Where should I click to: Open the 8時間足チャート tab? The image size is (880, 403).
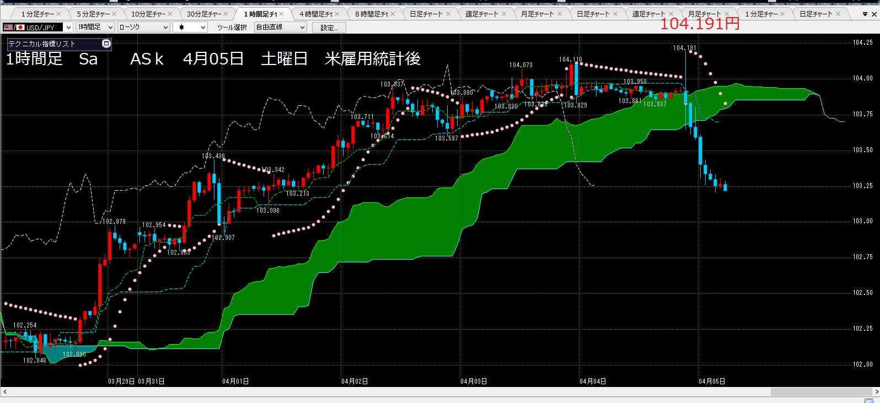372,14
